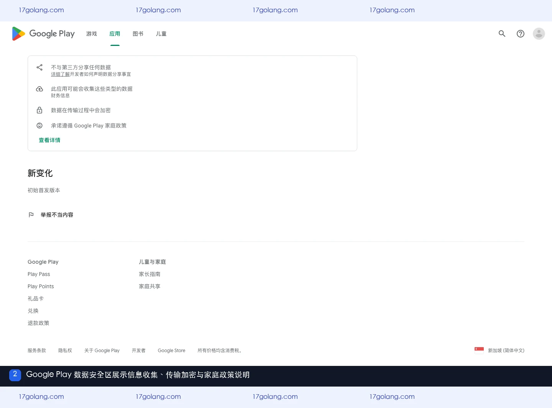This screenshot has height=408, width=552.
Task: Click the cloud upload icon beside 此应用可能会收集
Action: tap(39, 89)
